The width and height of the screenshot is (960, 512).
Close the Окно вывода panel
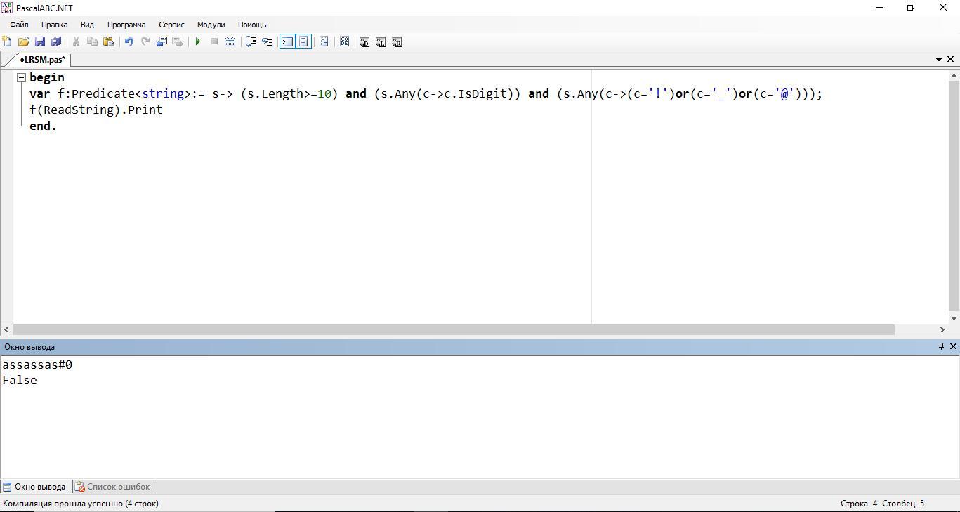[x=953, y=346]
